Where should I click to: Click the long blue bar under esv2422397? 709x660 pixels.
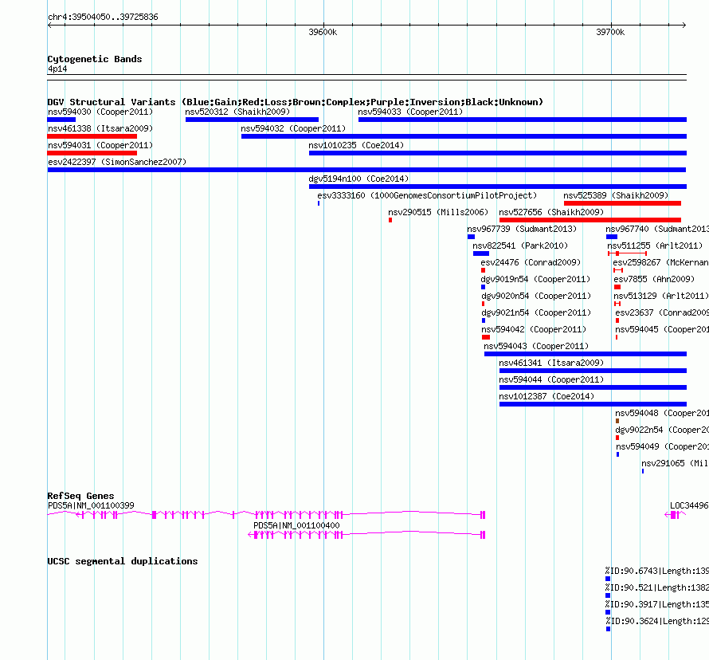366,170
